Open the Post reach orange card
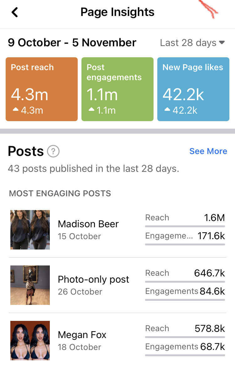The image size is (235, 365). pyautogui.click(x=42, y=89)
